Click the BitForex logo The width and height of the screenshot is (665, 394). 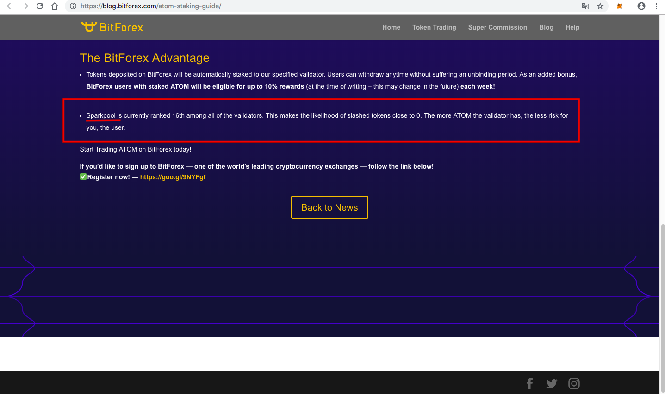112,27
